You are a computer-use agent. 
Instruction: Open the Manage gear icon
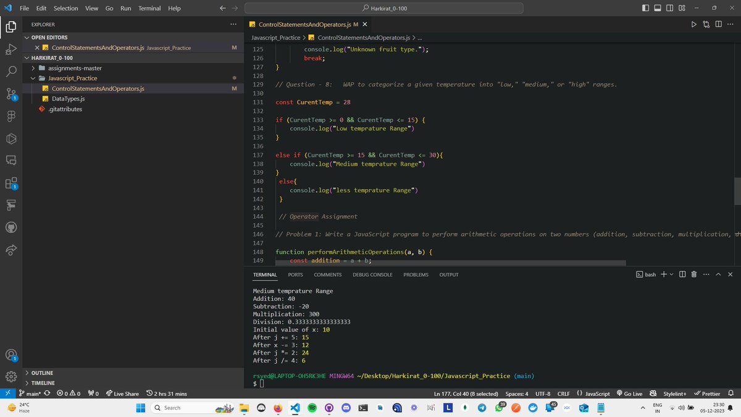pos(11,377)
